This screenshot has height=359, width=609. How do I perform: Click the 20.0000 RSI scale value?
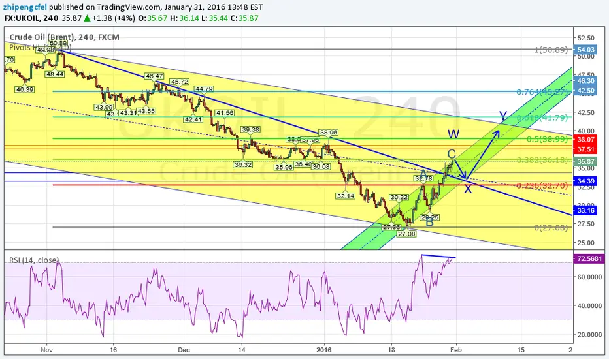(x=589, y=334)
